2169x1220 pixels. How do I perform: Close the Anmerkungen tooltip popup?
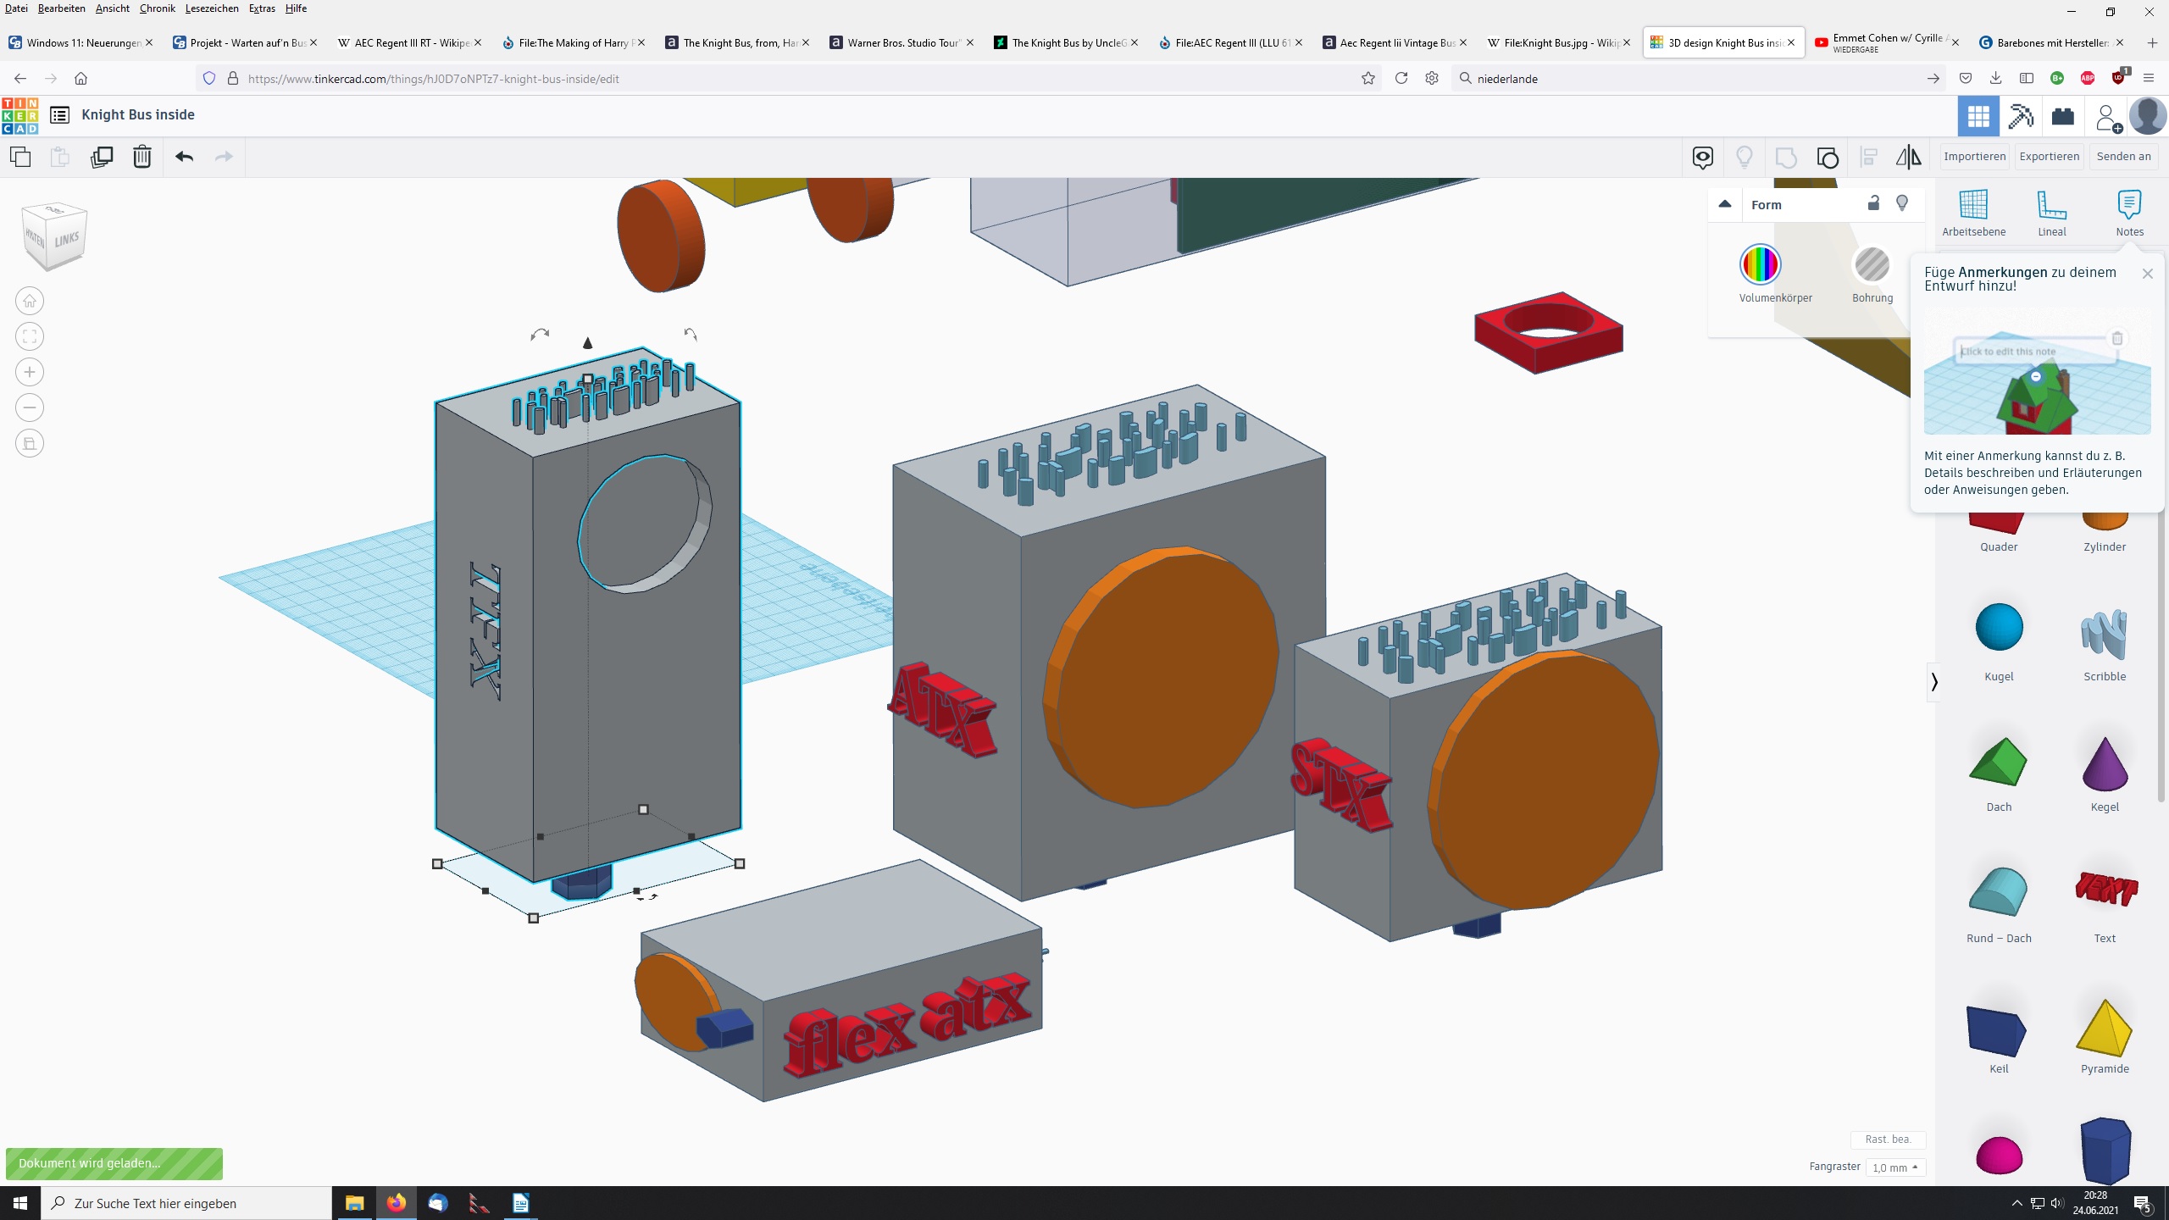pos(2147,274)
